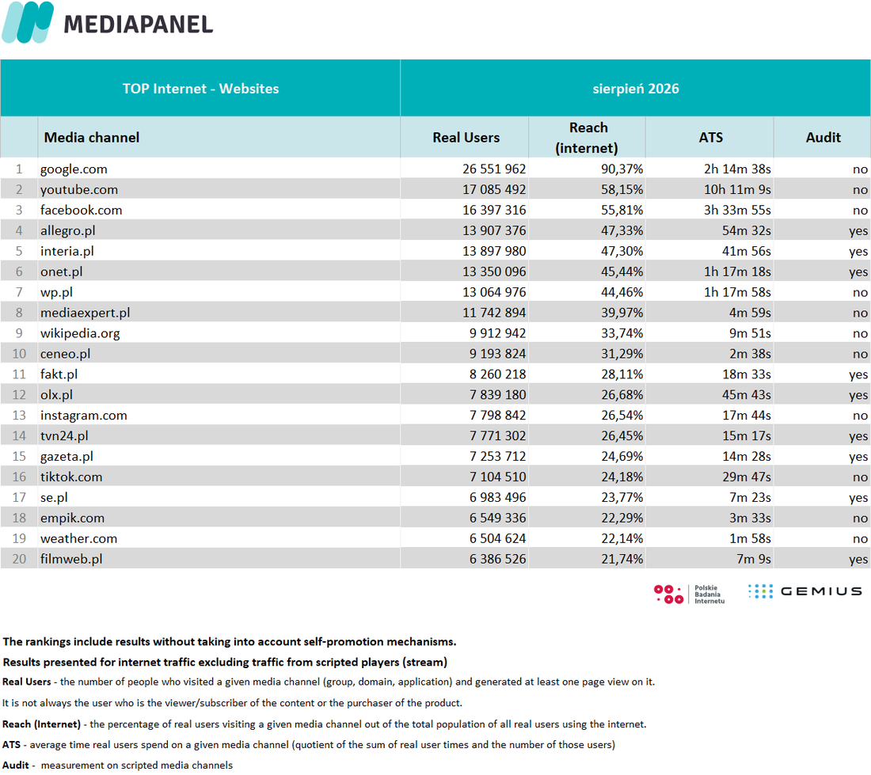Click the youtube.com ATS value 10h 11m 9s

pyautogui.click(x=737, y=190)
